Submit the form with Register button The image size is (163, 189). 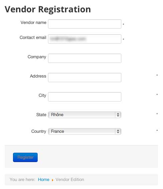(25, 157)
